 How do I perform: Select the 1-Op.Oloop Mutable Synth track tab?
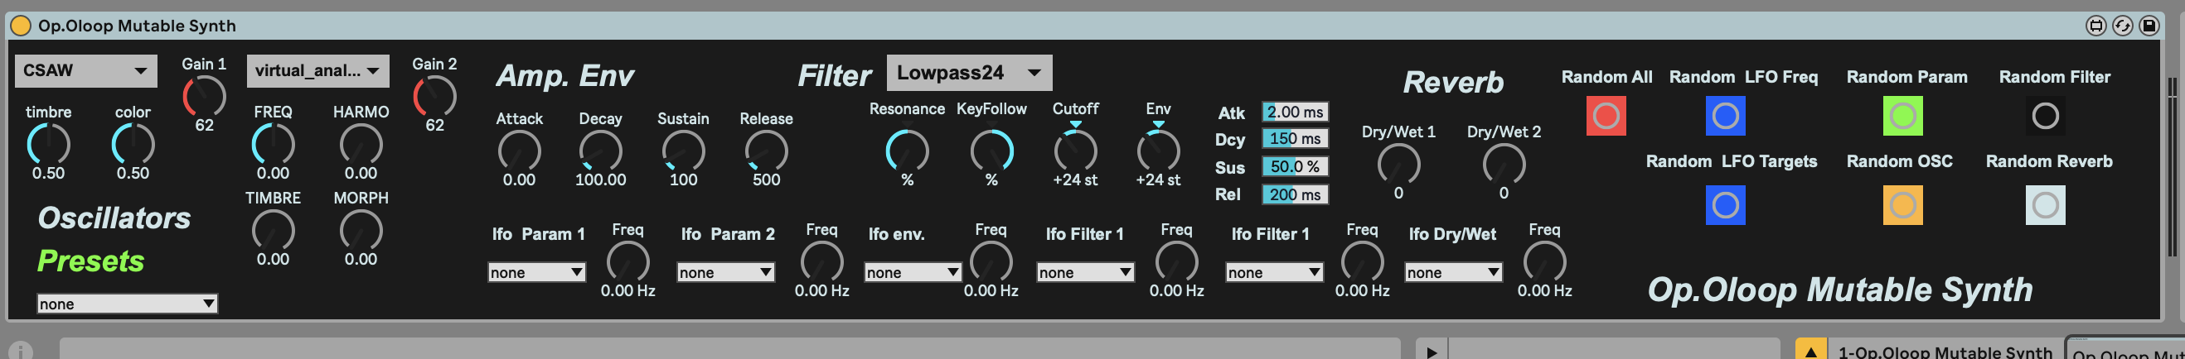pyautogui.click(x=1944, y=352)
